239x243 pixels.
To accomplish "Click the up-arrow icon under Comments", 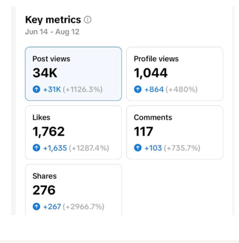I will [x=138, y=148].
